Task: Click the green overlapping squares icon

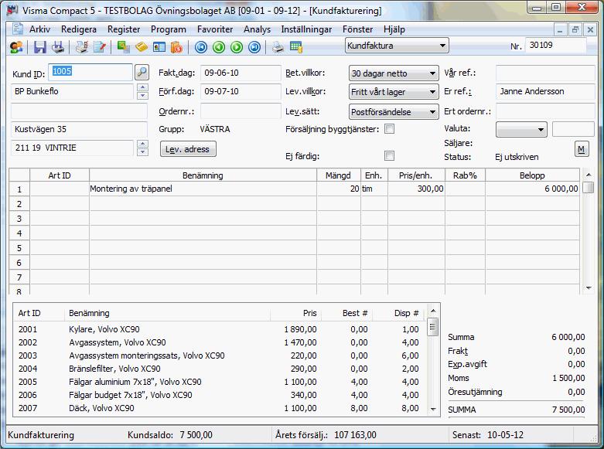Action: [123, 47]
